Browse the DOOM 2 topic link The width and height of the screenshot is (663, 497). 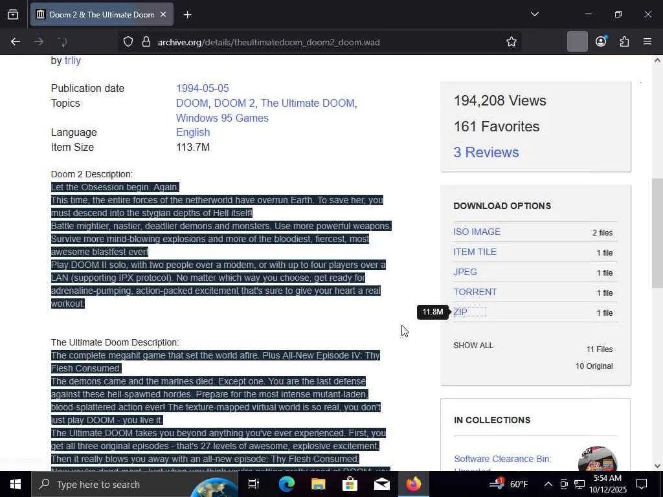coord(234,103)
